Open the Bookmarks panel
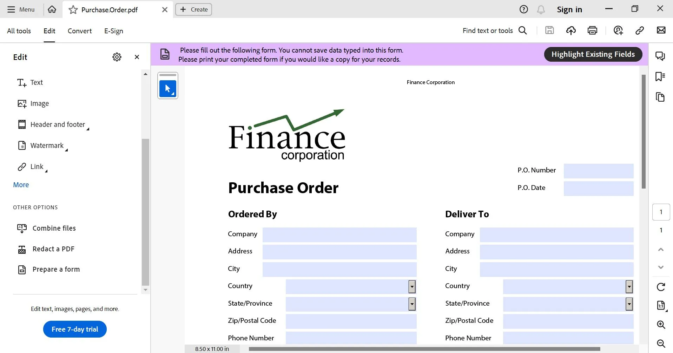 tap(661, 76)
